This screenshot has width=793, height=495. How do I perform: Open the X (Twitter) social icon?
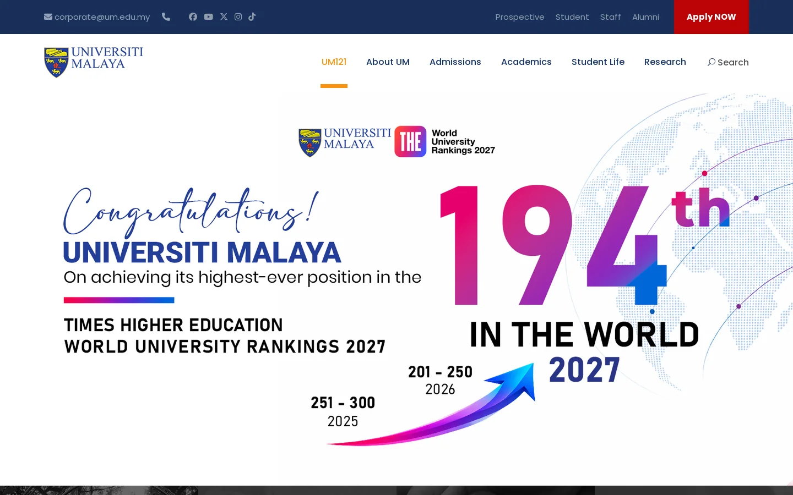click(224, 16)
